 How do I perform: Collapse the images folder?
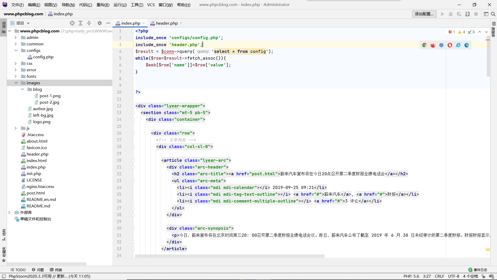pyautogui.click(x=16, y=83)
